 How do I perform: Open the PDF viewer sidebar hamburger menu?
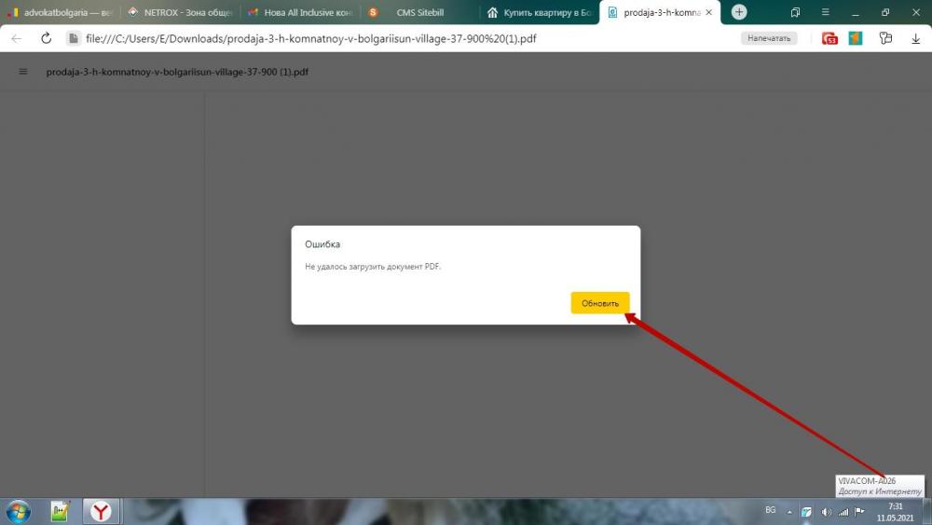click(x=23, y=72)
